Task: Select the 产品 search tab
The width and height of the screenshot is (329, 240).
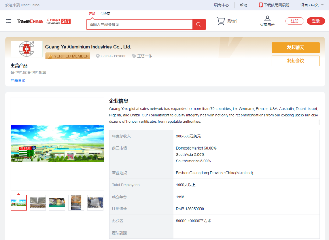Action: (x=92, y=14)
